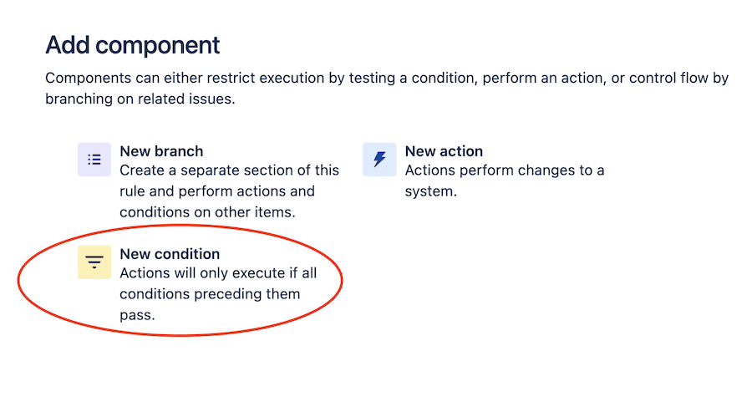Click the line branching on related issues
This screenshot has height=407, width=752.
pos(140,99)
